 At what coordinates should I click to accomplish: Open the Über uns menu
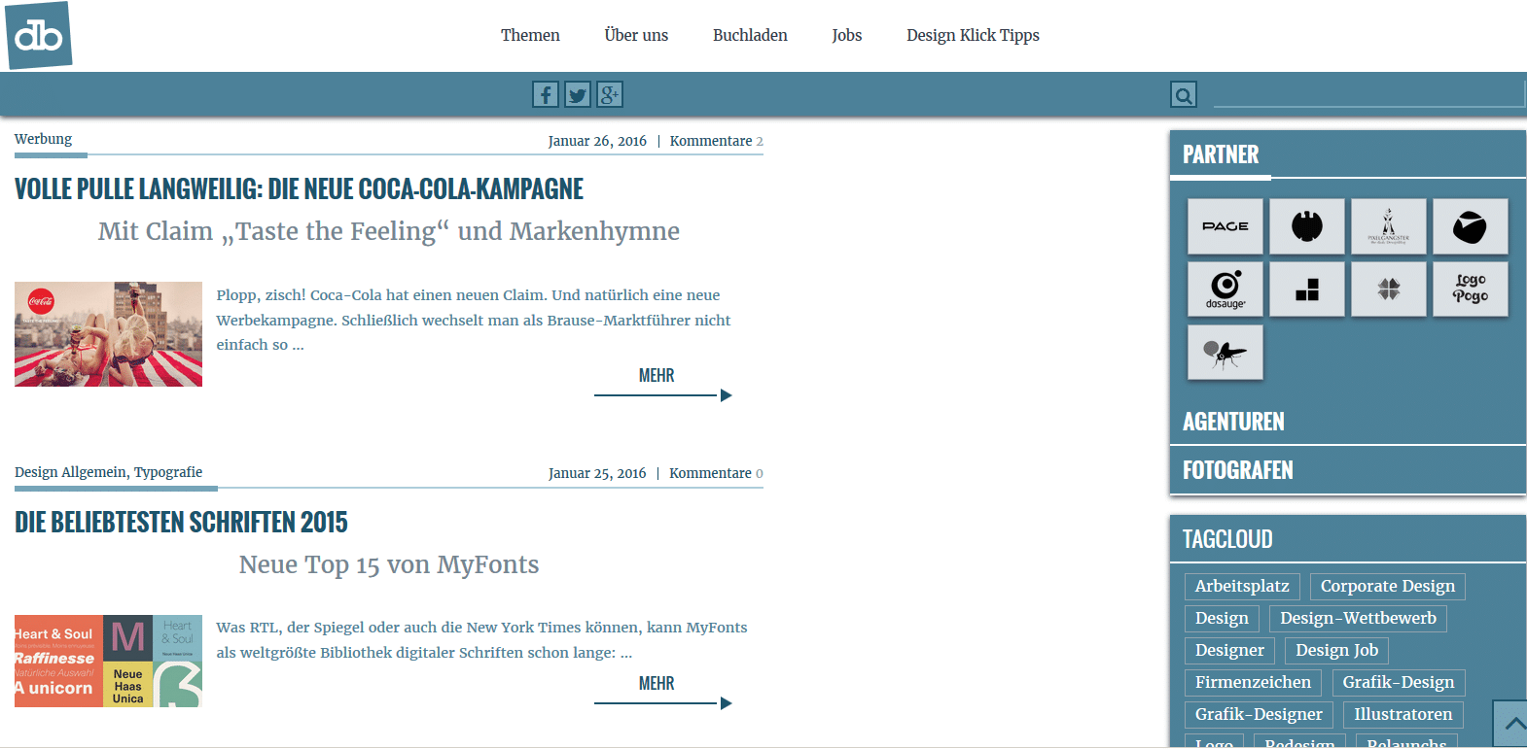pos(636,35)
